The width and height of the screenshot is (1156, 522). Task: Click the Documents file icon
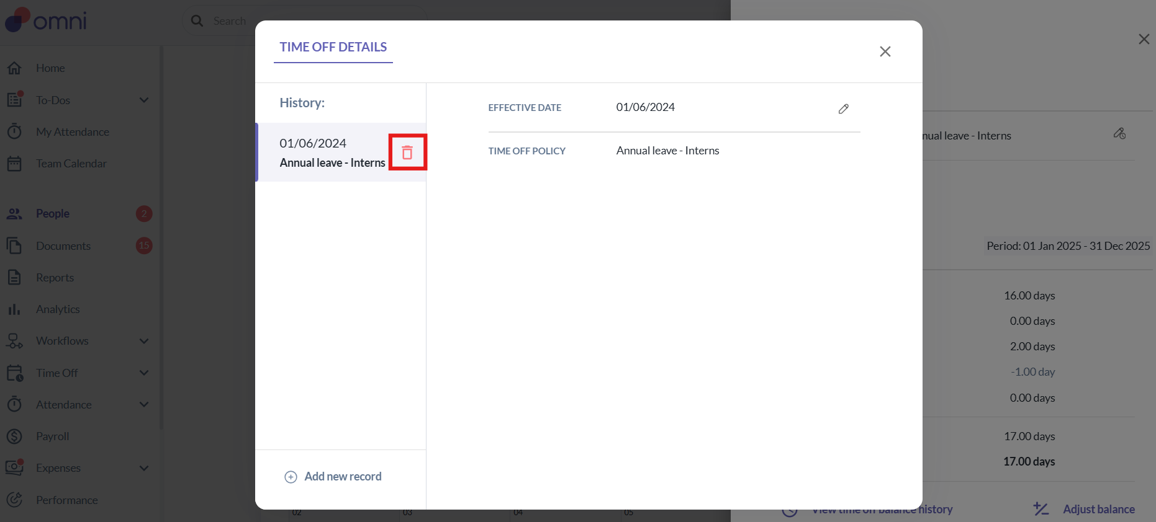pos(14,246)
